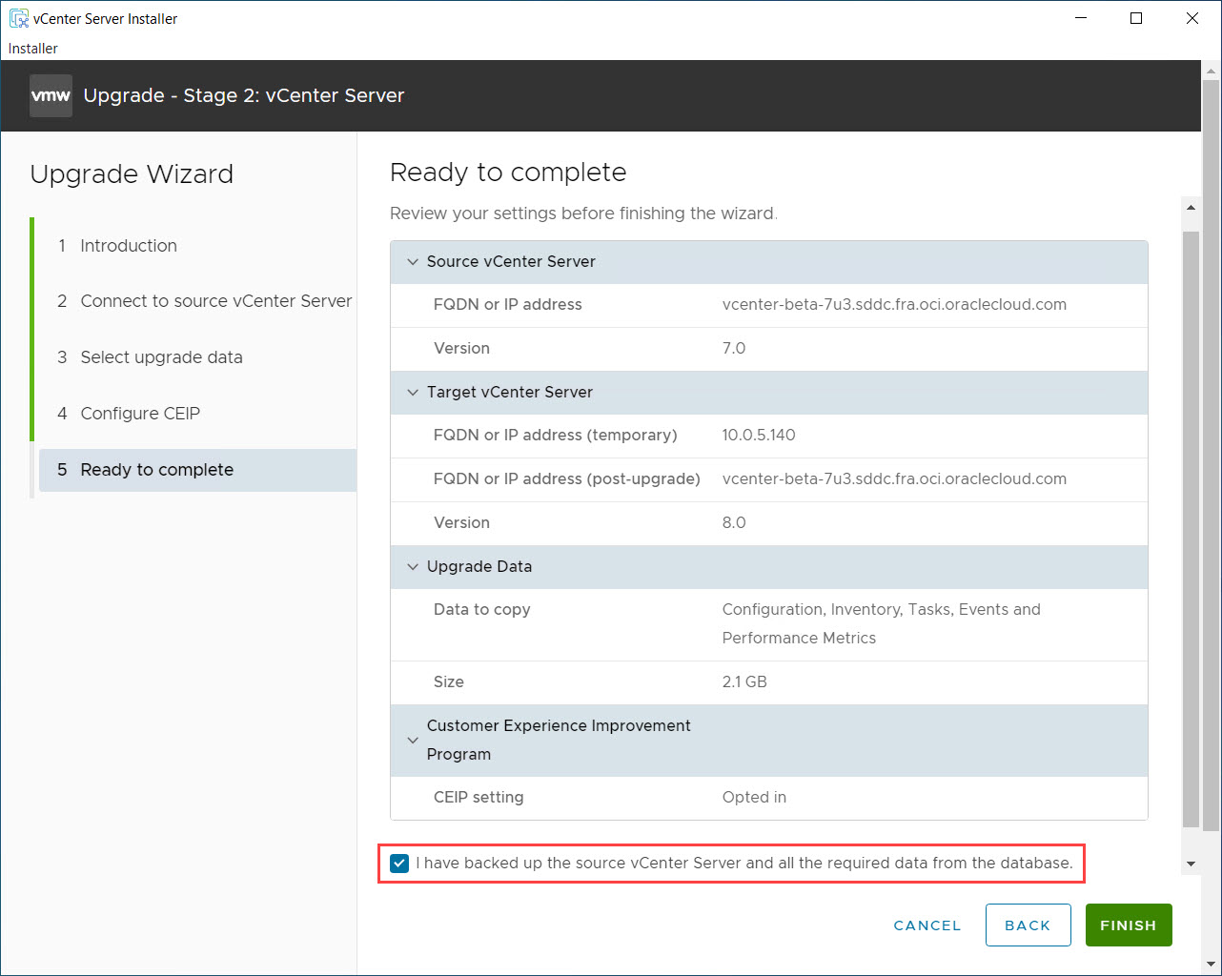Select the Ready to complete step

click(197, 470)
